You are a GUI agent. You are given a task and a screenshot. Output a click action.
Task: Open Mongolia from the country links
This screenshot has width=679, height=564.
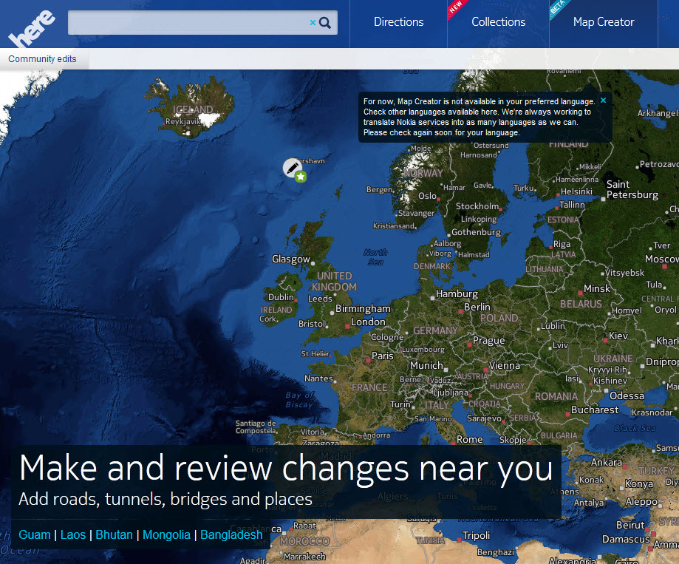pyautogui.click(x=166, y=534)
